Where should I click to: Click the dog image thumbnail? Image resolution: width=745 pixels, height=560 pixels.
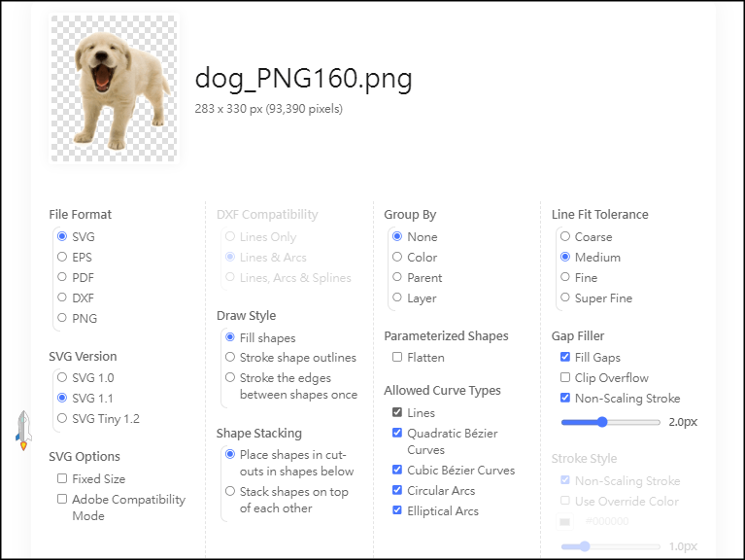coord(115,87)
